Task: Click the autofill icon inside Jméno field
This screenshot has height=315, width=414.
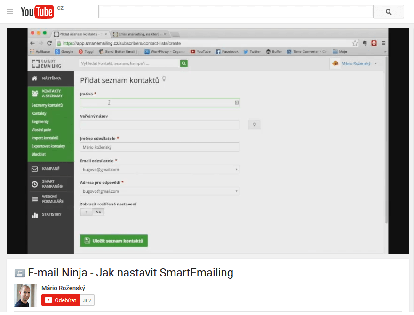Action: 237,102
